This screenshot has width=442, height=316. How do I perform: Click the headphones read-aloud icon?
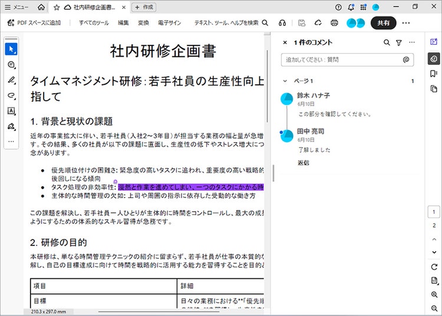coord(282,23)
